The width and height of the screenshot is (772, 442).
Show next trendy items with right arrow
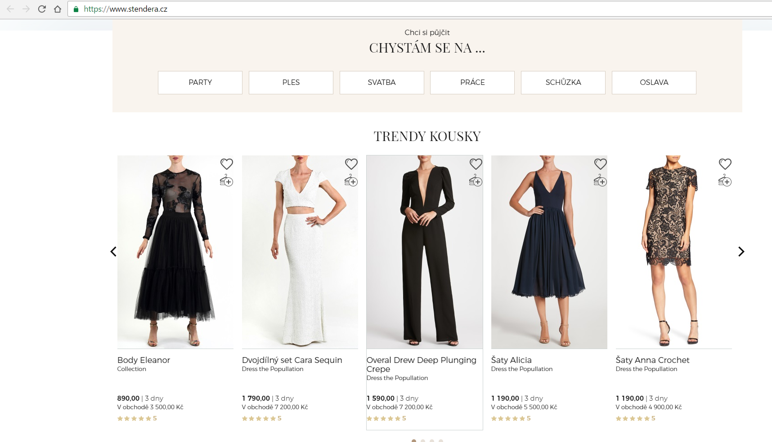(x=741, y=252)
